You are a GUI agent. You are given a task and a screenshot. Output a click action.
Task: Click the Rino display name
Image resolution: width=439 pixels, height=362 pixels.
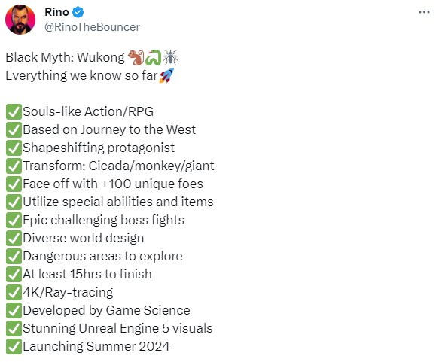pos(56,12)
